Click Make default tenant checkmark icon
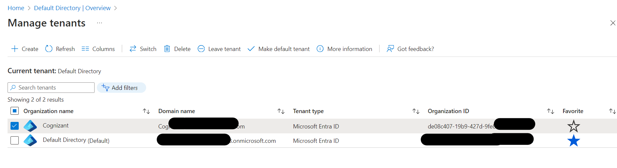617x168 pixels. click(251, 49)
